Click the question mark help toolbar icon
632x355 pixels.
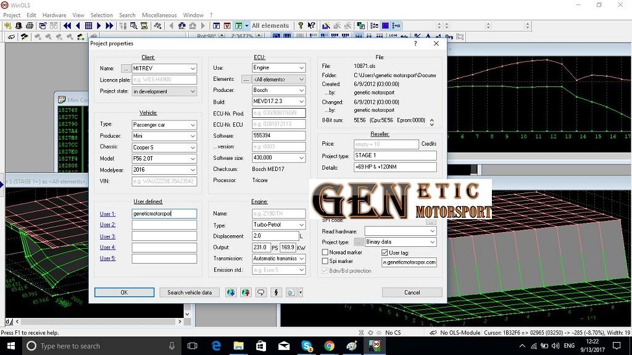tap(301, 26)
